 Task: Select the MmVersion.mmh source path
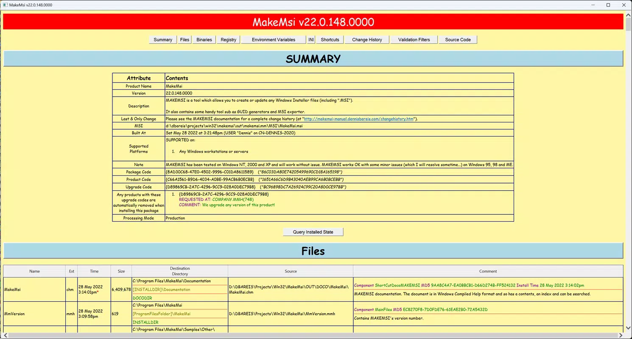[282, 314]
